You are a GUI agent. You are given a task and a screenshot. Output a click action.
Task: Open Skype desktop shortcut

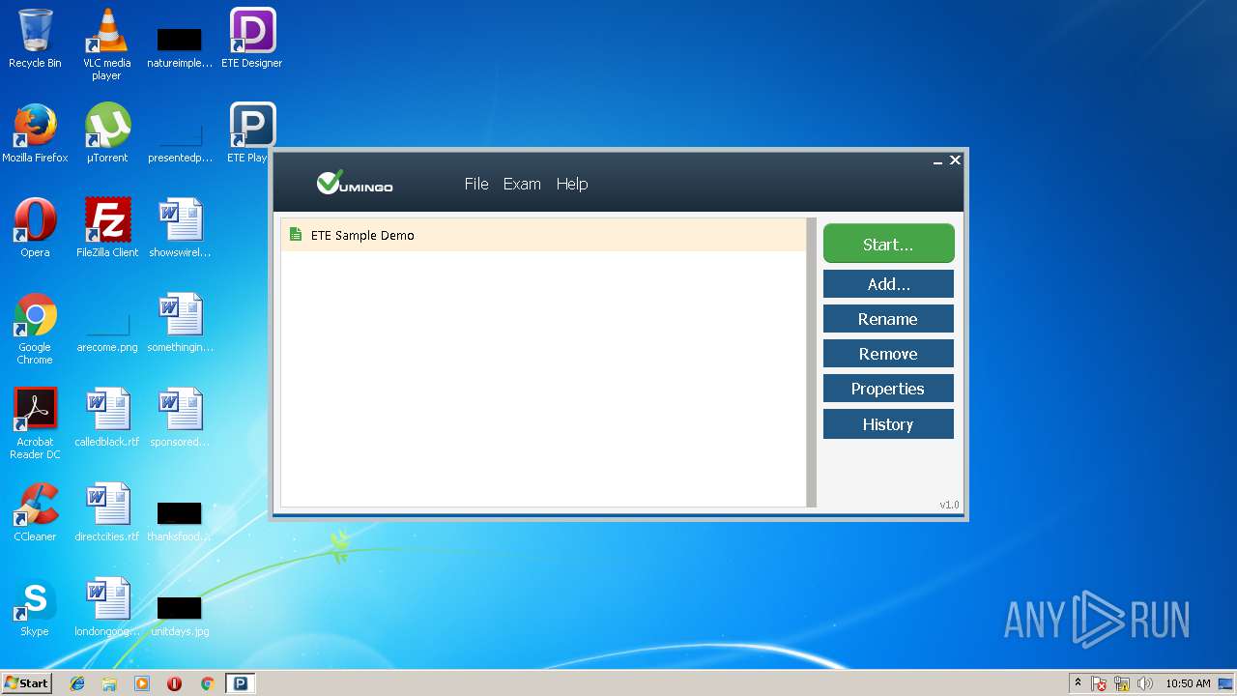click(35, 607)
